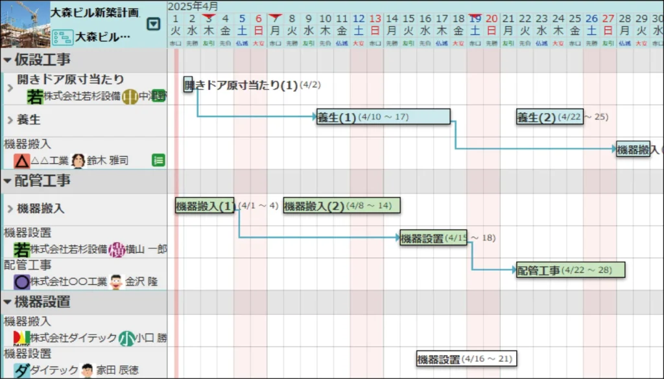This screenshot has width=664, height=379.
Task: Open the project dropdown menu button
Action: [153, 25]
